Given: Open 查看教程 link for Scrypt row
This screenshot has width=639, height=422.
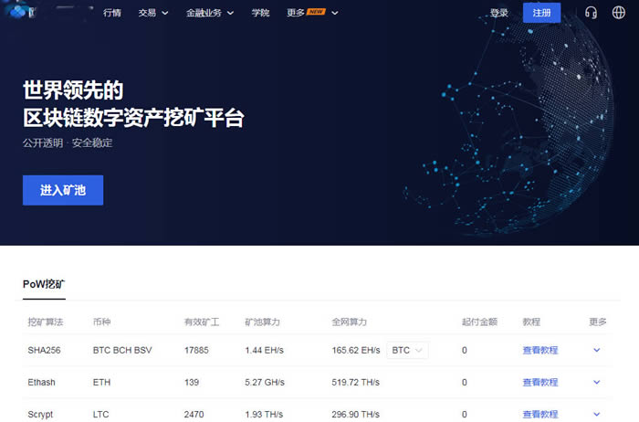Looking at the screenshot, I should coord(539,414).
